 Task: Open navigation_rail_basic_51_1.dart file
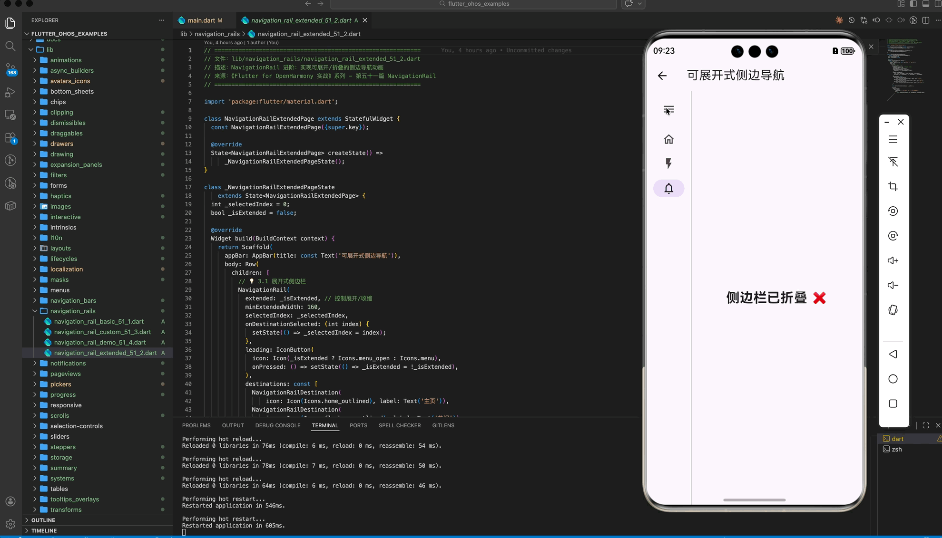(98, 321)
